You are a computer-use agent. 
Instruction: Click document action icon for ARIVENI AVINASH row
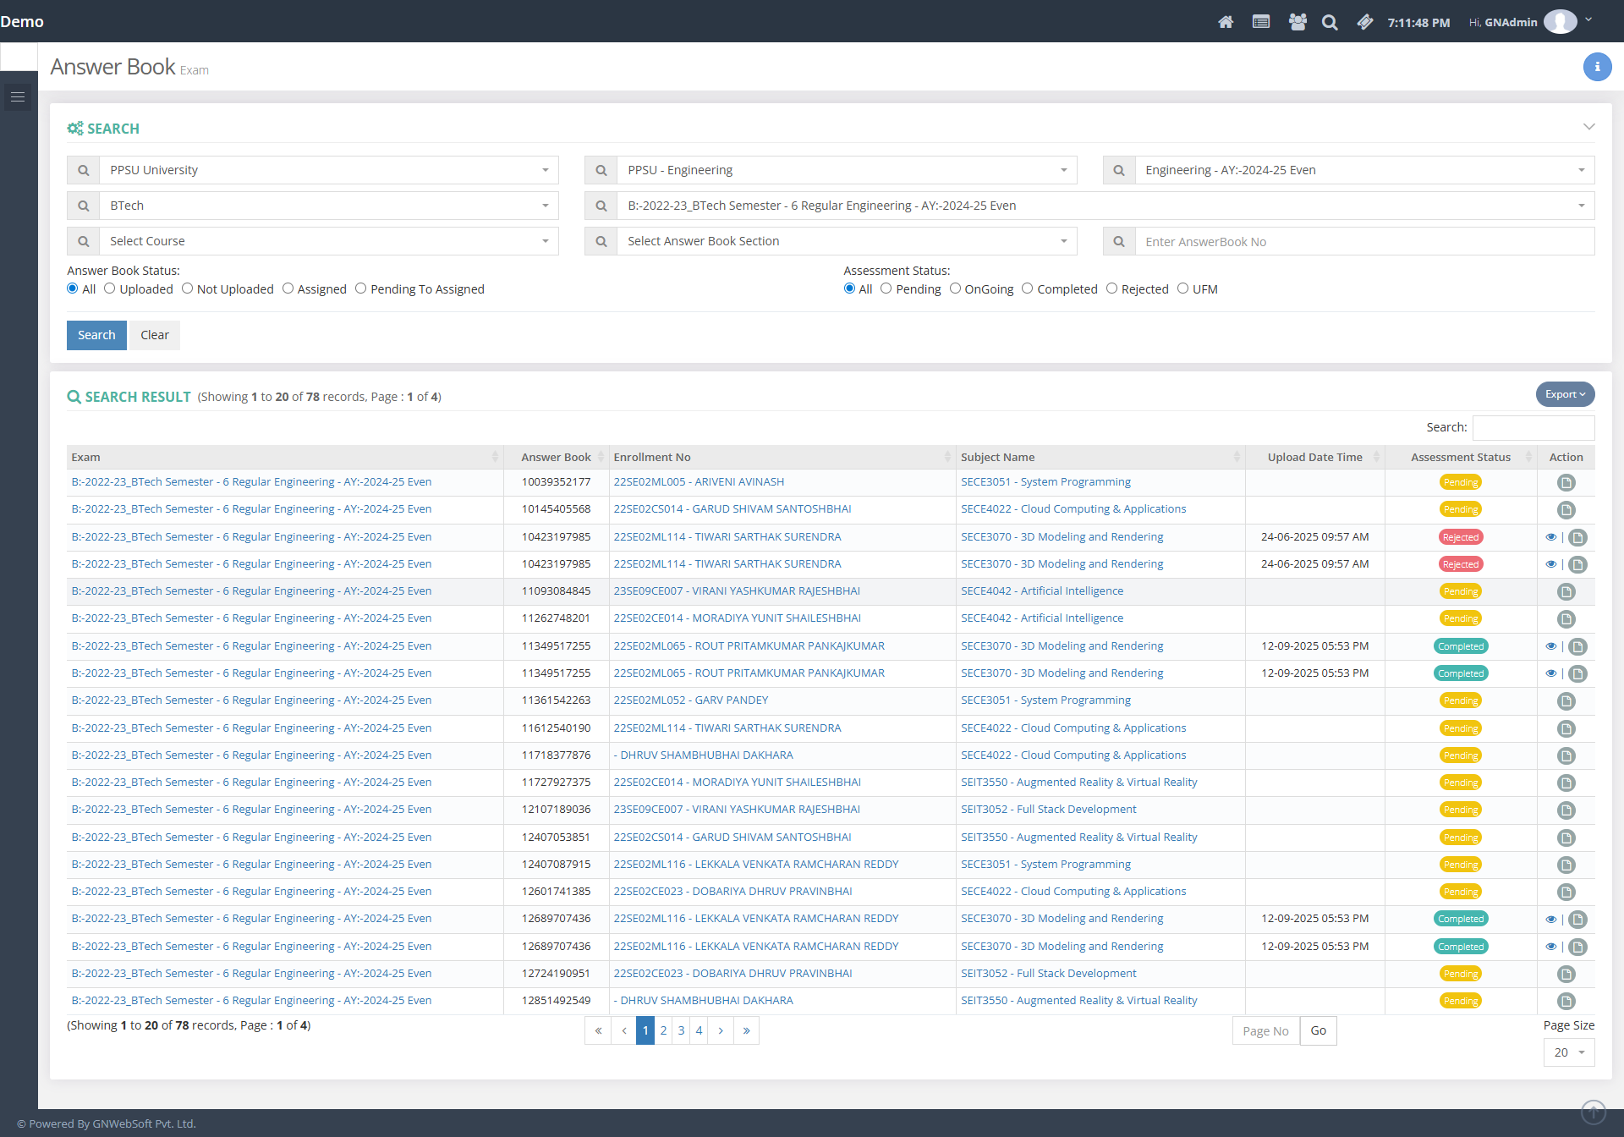tap(1566, 482)
